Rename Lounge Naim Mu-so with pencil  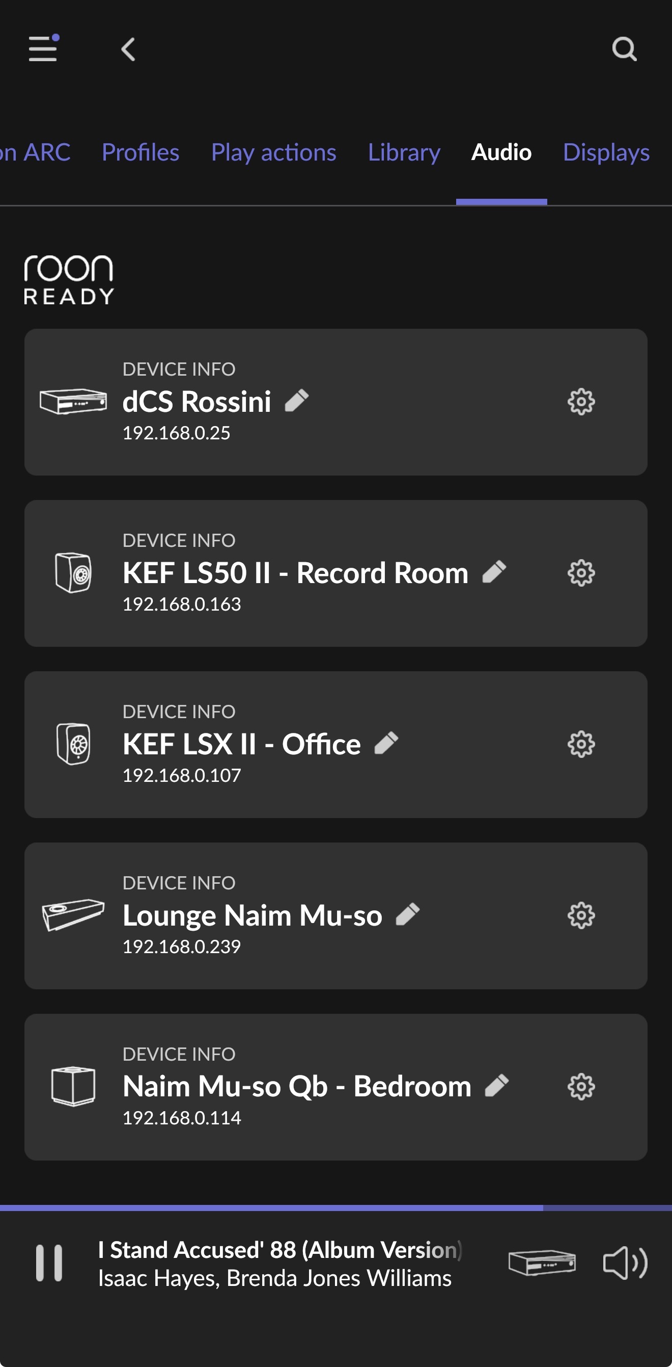pos(408,914)
